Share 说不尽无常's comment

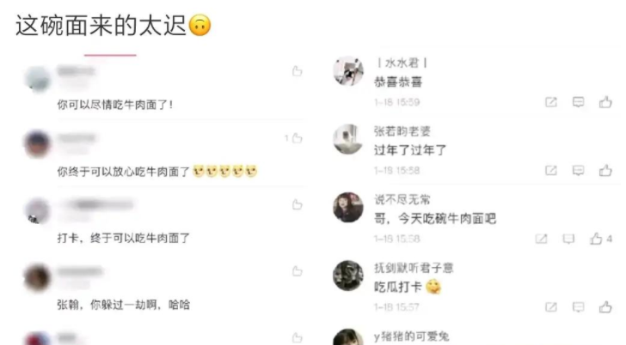541,239
